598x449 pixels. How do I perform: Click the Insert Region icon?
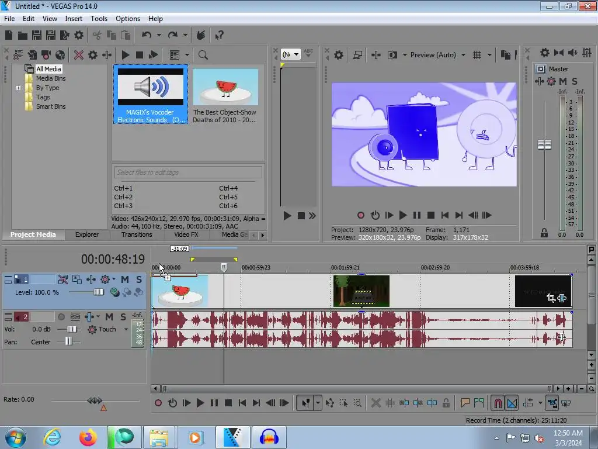tap(479, 403)
